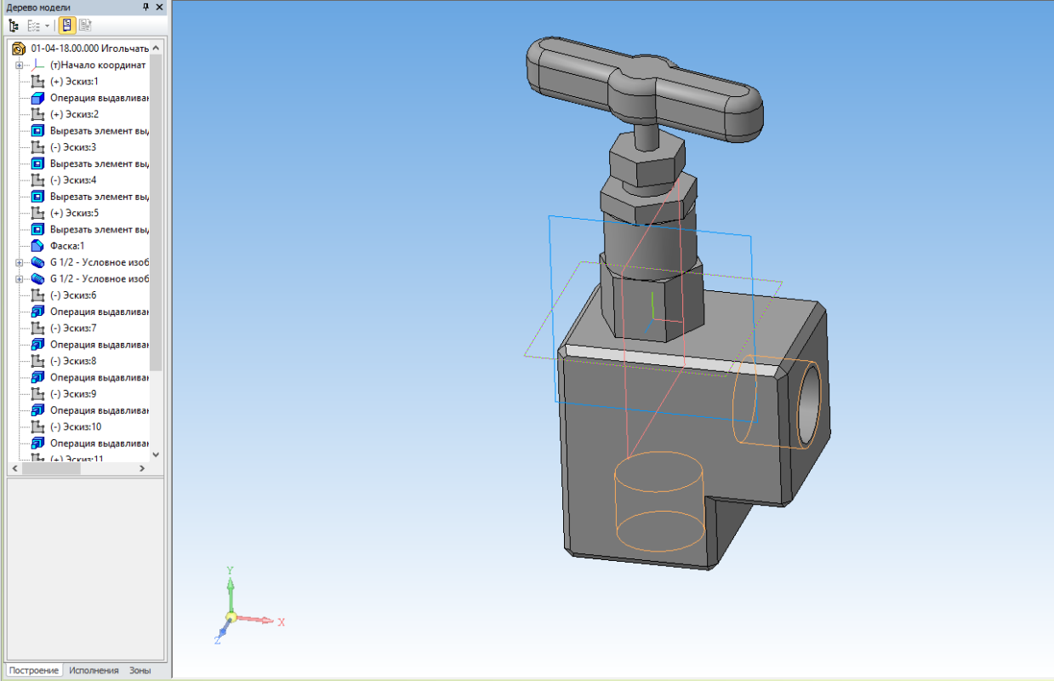Switch to the Исполнения tab
Viewport: 1054px width, 681px height.
(x=94, y=671)
